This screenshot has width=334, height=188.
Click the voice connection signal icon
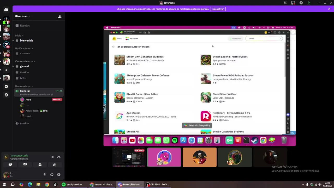point(6,157)
